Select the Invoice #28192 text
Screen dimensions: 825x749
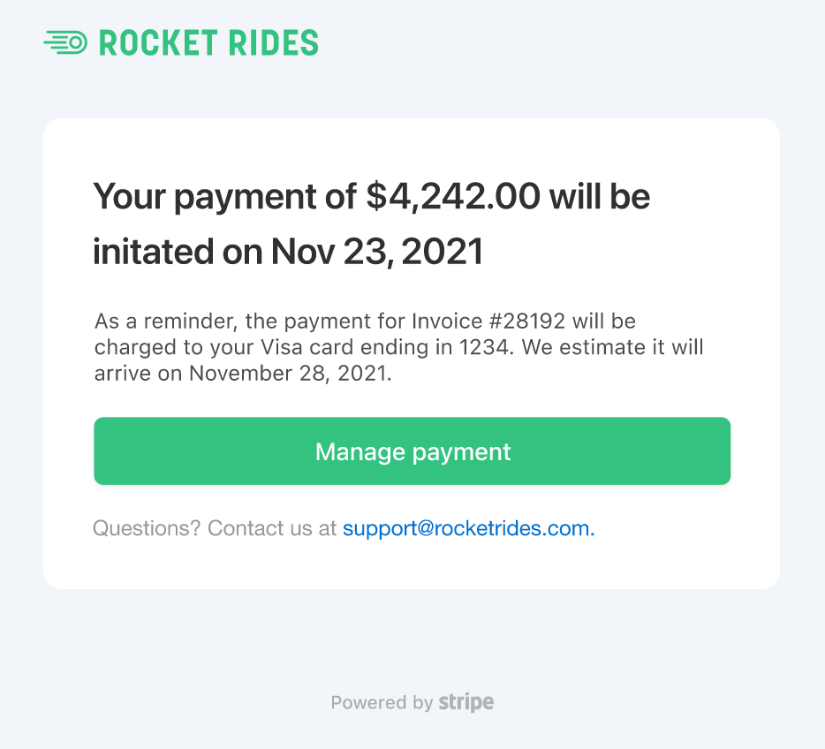point(488,321)
